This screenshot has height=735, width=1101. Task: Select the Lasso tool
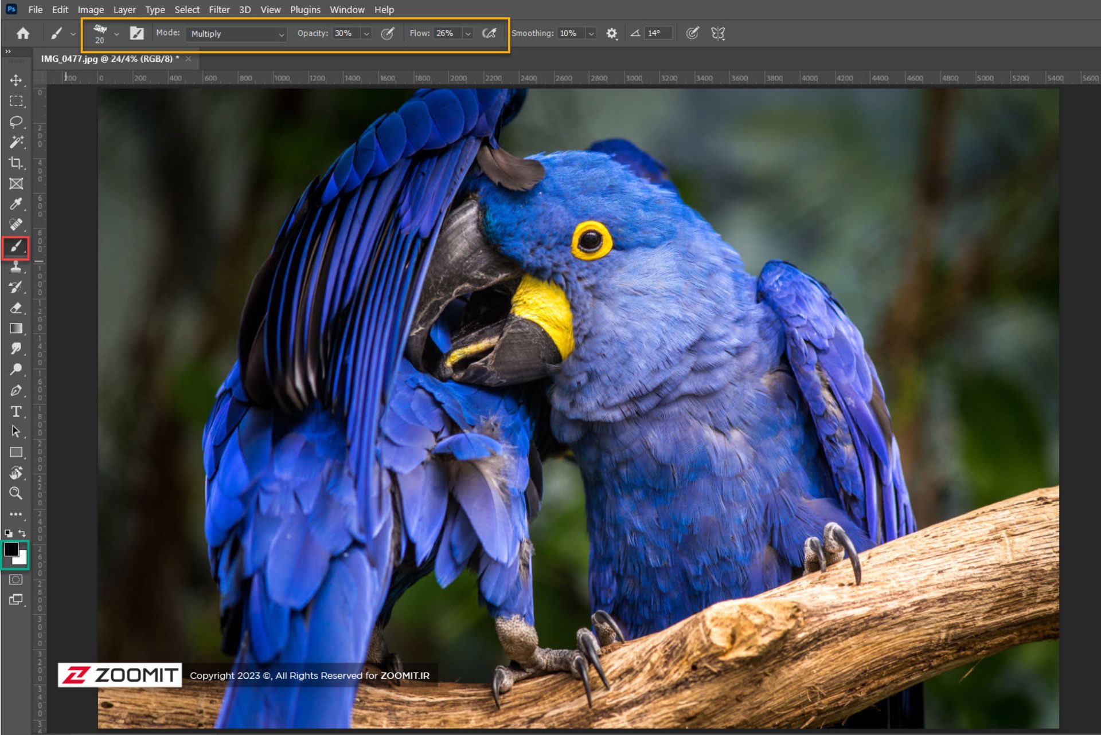pos(16,121)
